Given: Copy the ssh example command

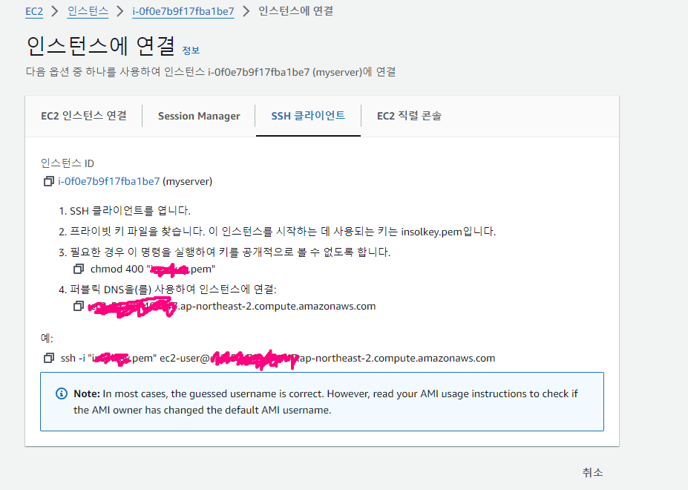Looking at the screenshot, I should [49, 358].
